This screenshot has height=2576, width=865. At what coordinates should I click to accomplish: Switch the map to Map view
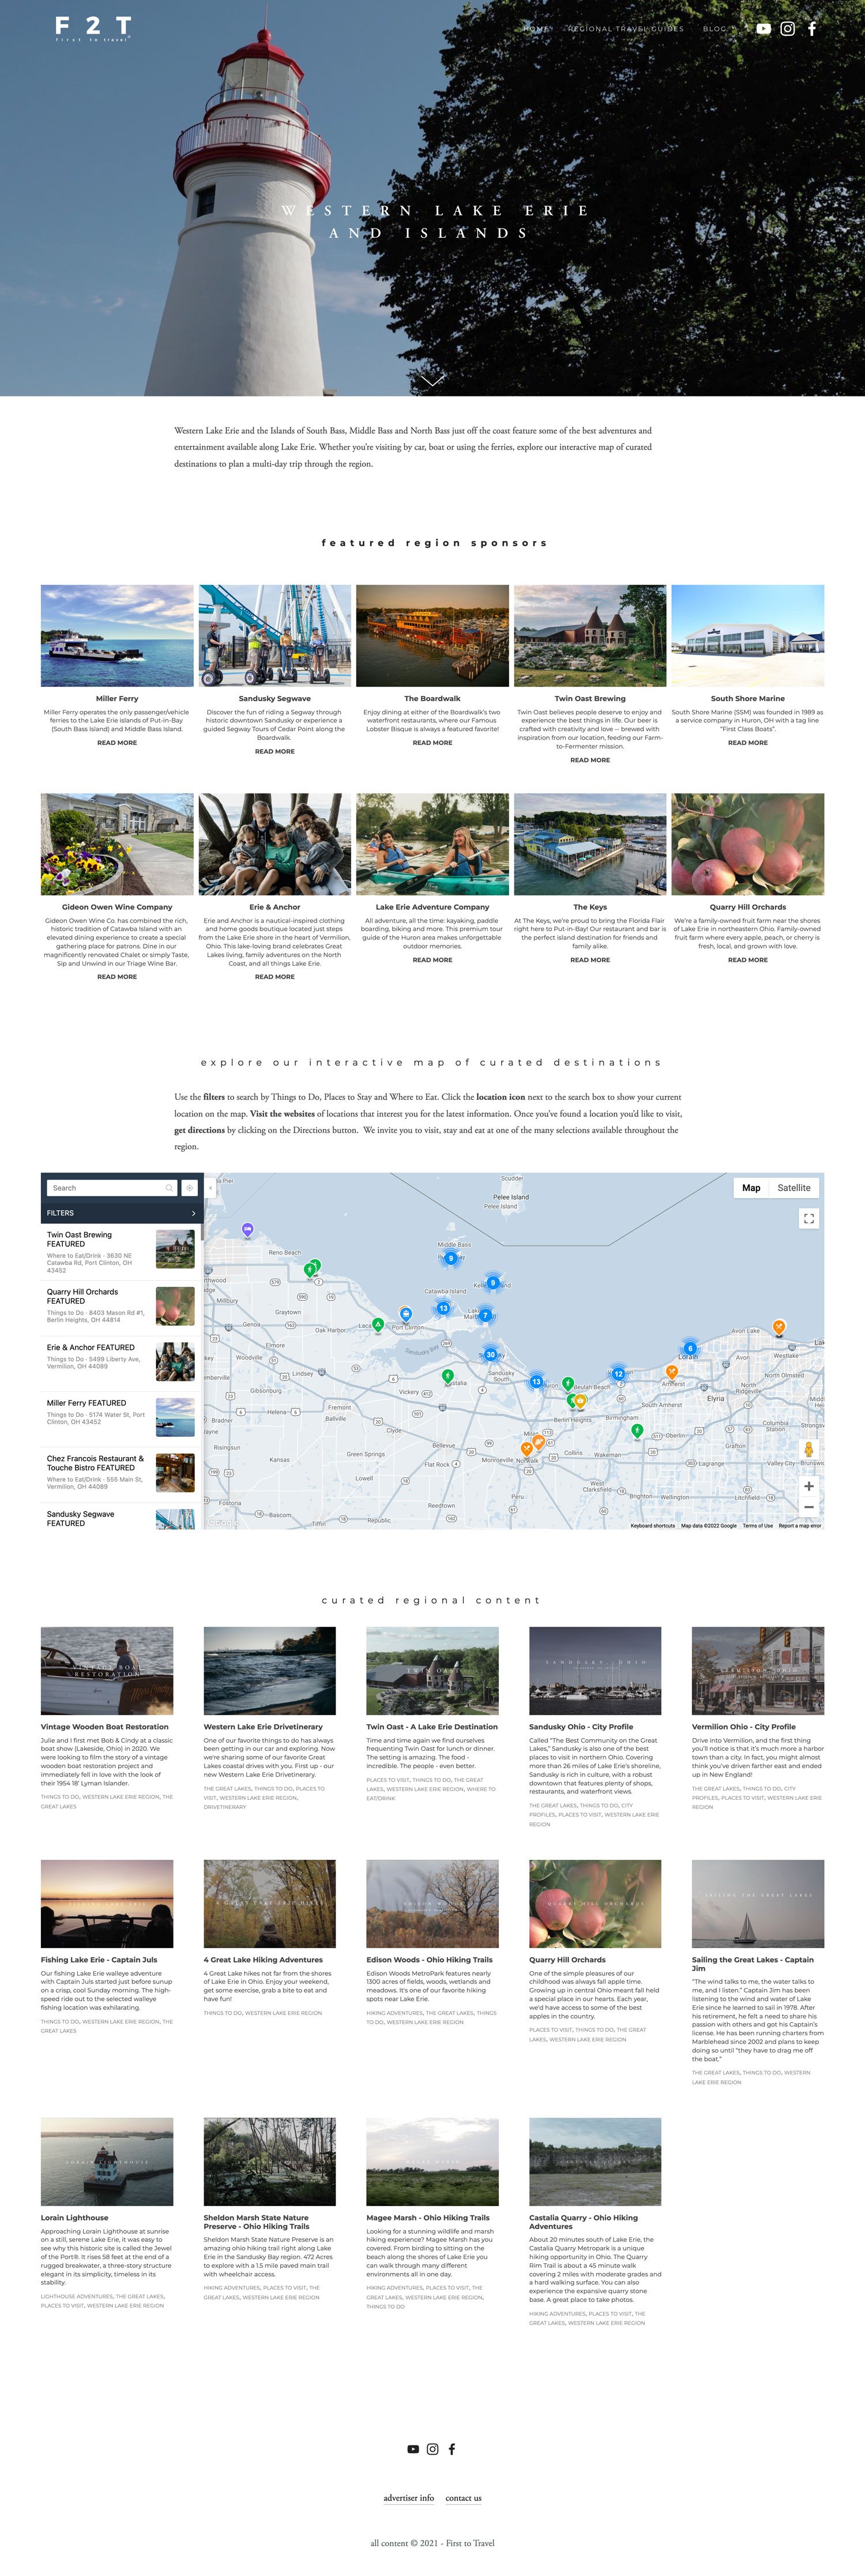pyautogui.click(x=751, y=1188)
